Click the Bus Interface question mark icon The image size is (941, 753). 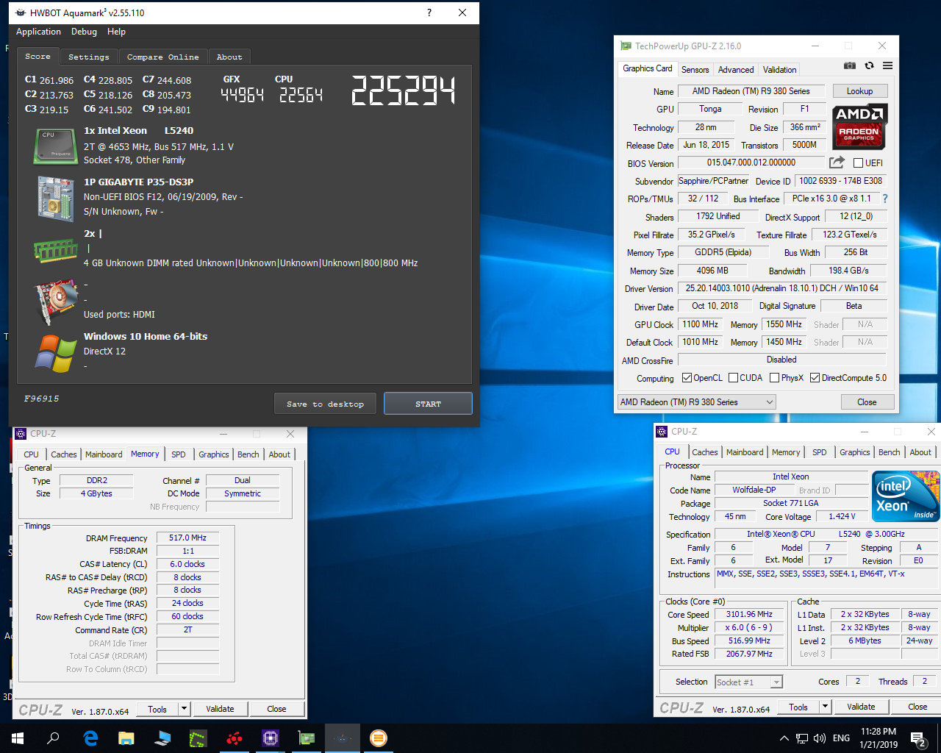tap(884, 199)
